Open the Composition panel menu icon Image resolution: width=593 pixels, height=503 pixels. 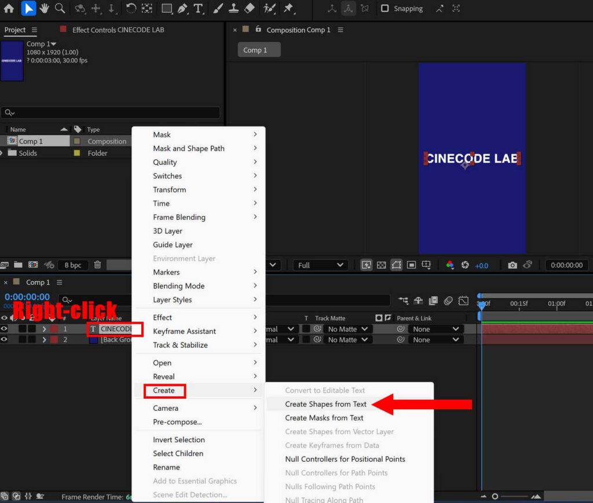pos(341,30)
